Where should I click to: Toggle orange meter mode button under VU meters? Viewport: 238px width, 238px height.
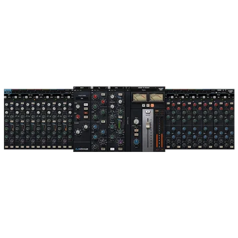tap(152, 106)
